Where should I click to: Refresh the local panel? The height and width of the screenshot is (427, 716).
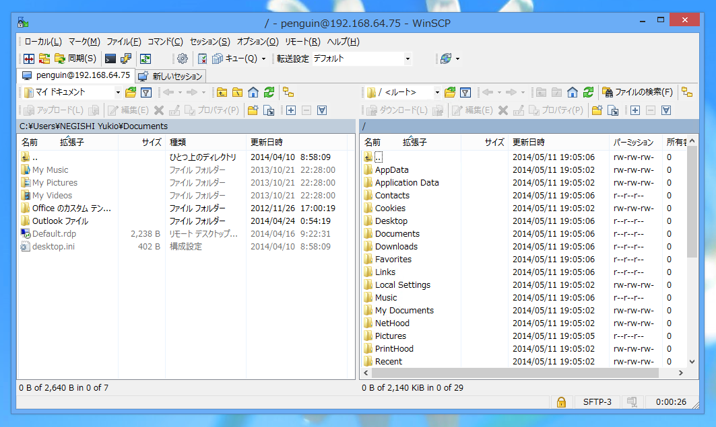(x=269, y=93)
